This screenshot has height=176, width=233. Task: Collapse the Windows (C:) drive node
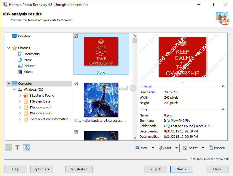[x=15, y=89]
